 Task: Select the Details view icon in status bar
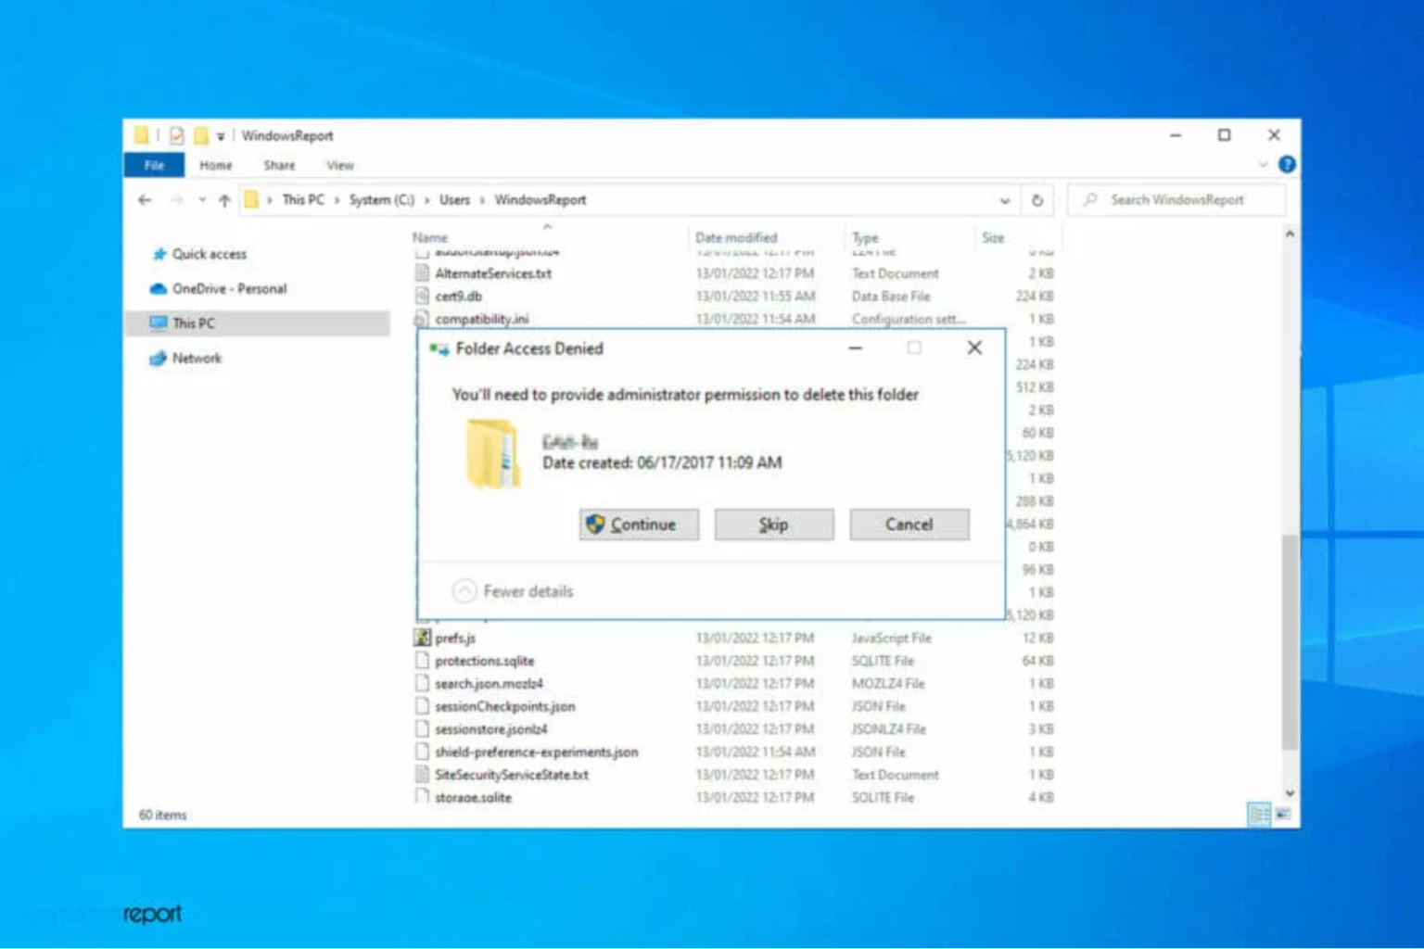tap(1259, 813)
